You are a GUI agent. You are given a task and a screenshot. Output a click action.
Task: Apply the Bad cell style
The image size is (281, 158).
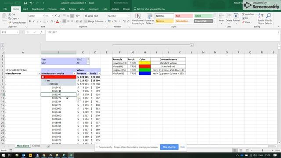click(184, 16)
